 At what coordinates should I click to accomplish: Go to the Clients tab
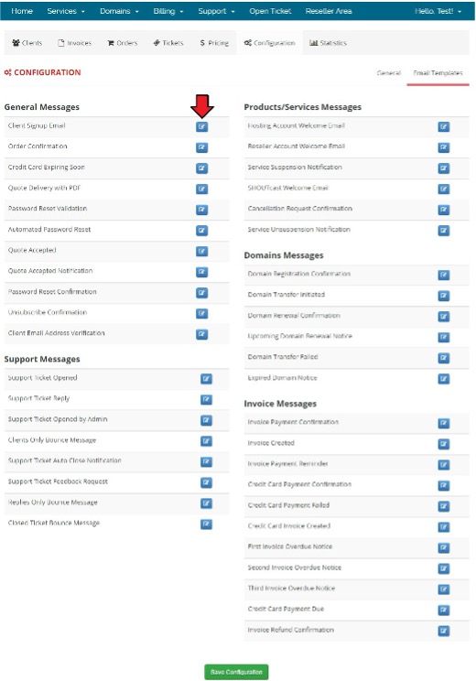click(x=27, y=43)
